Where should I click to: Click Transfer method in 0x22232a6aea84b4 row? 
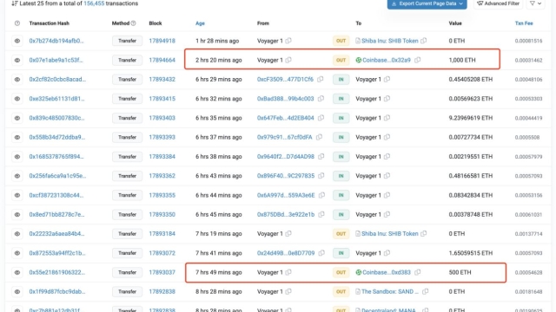[128, 234]
